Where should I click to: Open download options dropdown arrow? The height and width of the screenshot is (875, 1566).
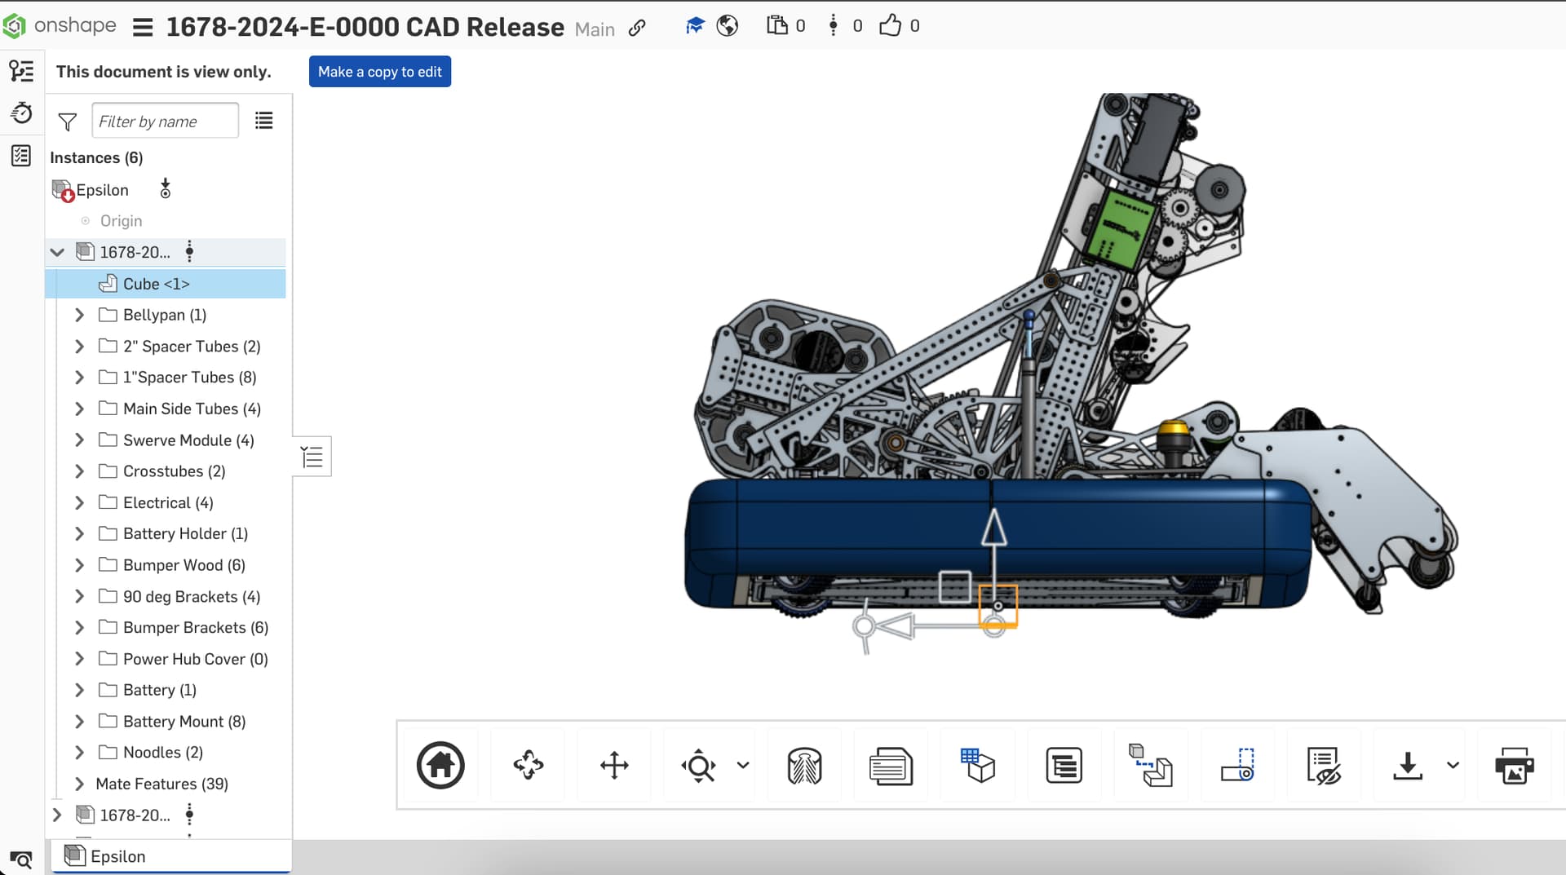(x=1453, y=765)
